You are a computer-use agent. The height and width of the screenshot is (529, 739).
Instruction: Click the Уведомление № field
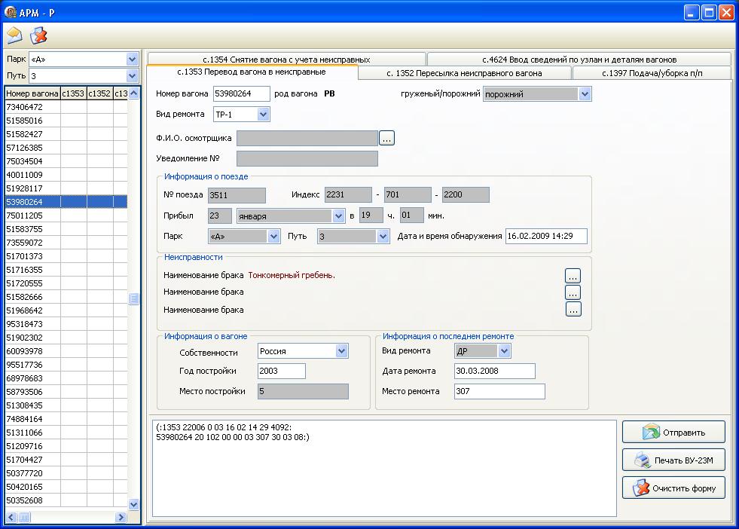point(307,158)
